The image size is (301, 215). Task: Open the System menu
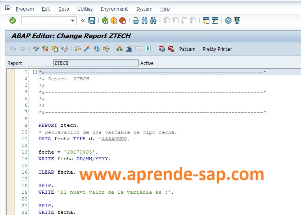point(144,9)
